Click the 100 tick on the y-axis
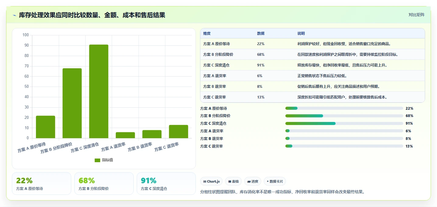The image size is (437, 207). pyautogui.click(x=26, y=35)
